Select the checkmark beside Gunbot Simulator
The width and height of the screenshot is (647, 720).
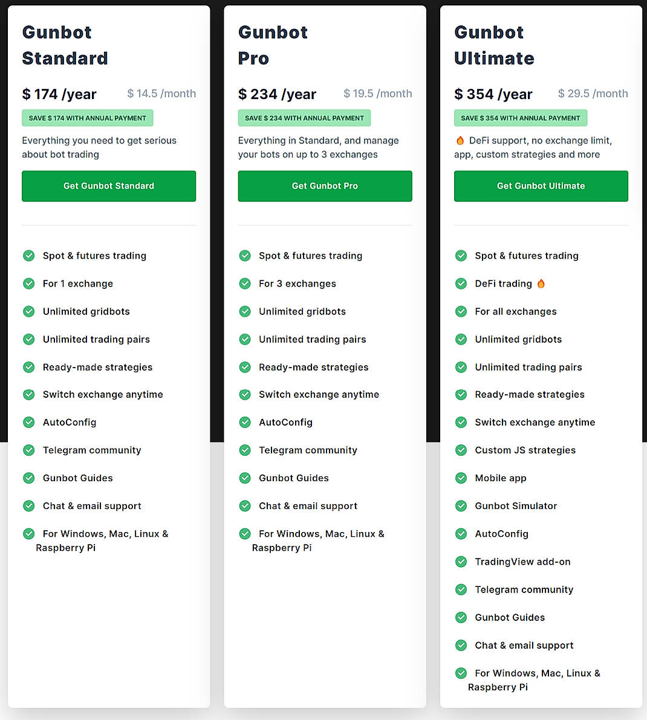pos(461,505)
